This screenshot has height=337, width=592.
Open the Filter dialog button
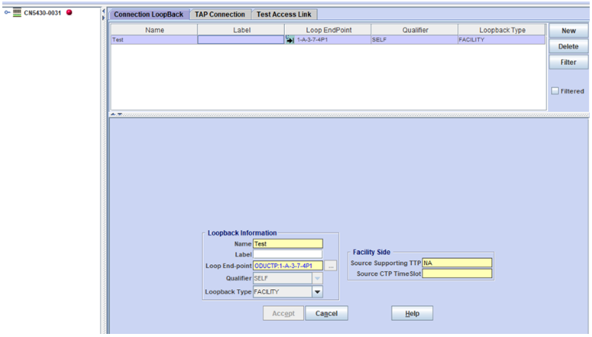[568, 63]
